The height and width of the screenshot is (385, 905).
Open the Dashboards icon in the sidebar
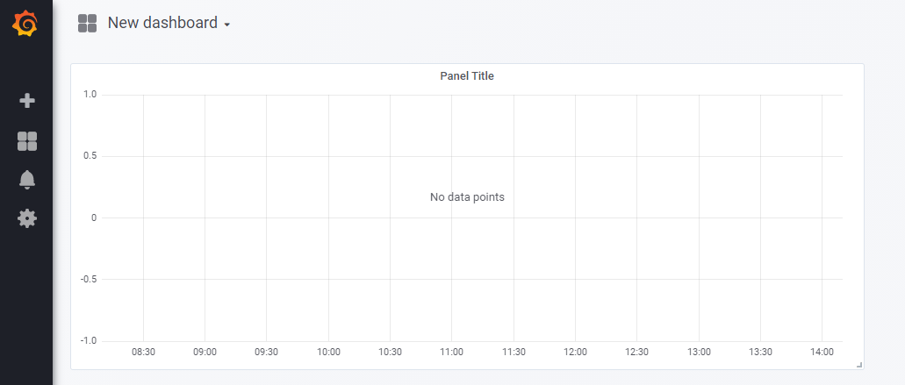tap(27, 141)
